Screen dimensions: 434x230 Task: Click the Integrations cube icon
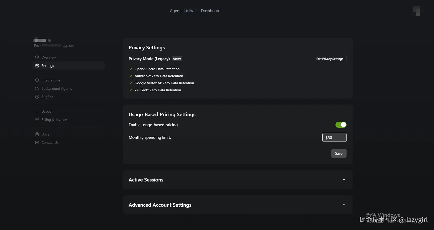(x=37, y=80)
